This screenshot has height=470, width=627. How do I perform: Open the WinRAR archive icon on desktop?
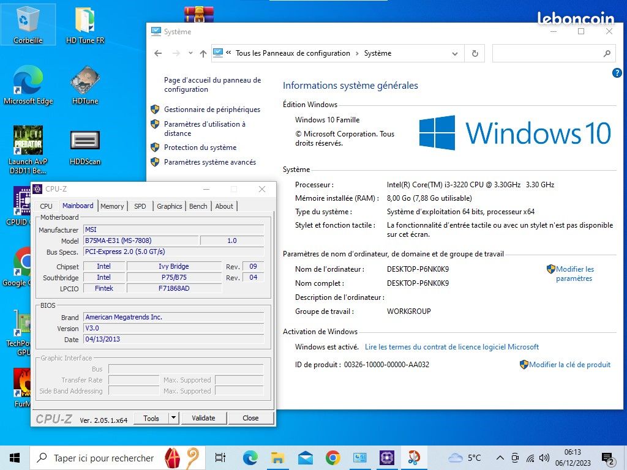(199, 15)
